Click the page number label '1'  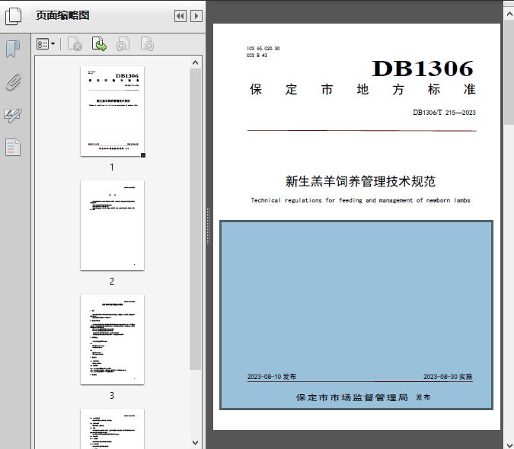coord(112,167)
